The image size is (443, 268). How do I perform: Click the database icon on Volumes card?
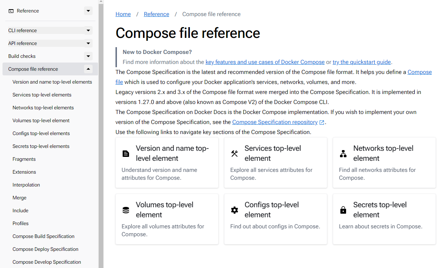click(126, 210)
